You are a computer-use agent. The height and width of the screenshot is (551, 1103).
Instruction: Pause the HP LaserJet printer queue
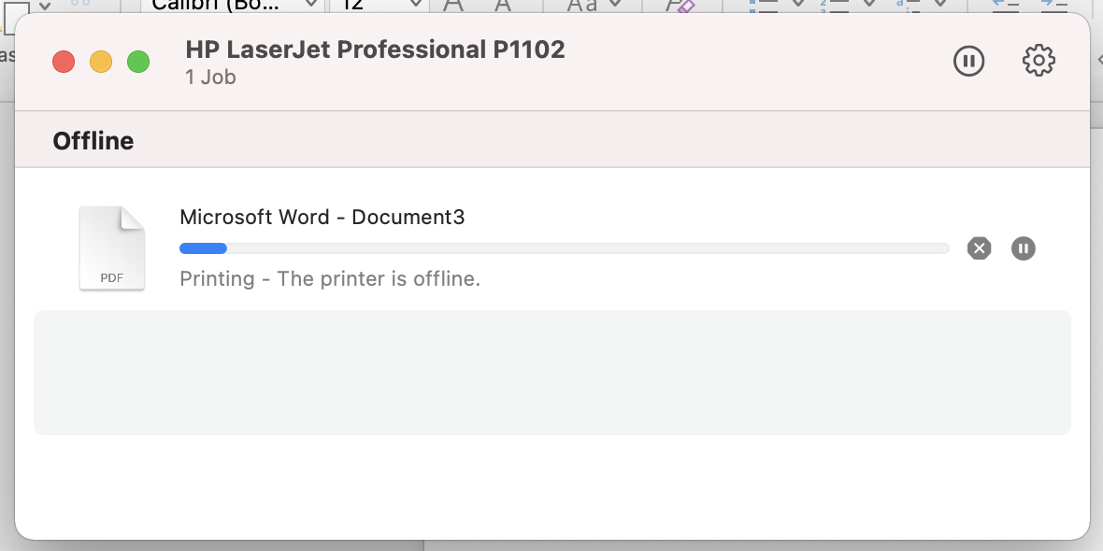click(968, 62)
